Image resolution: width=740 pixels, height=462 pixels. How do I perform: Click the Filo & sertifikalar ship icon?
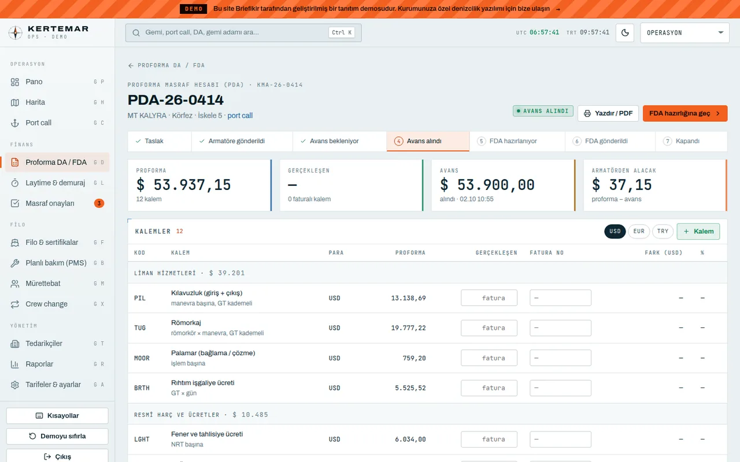click(15, 243)
